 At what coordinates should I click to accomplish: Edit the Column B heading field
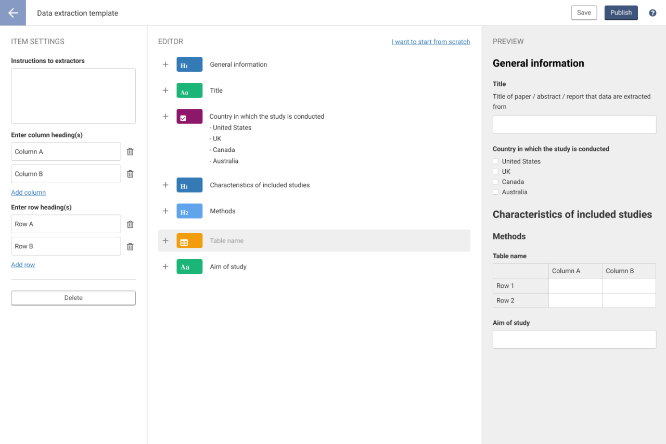click(66, 174)
